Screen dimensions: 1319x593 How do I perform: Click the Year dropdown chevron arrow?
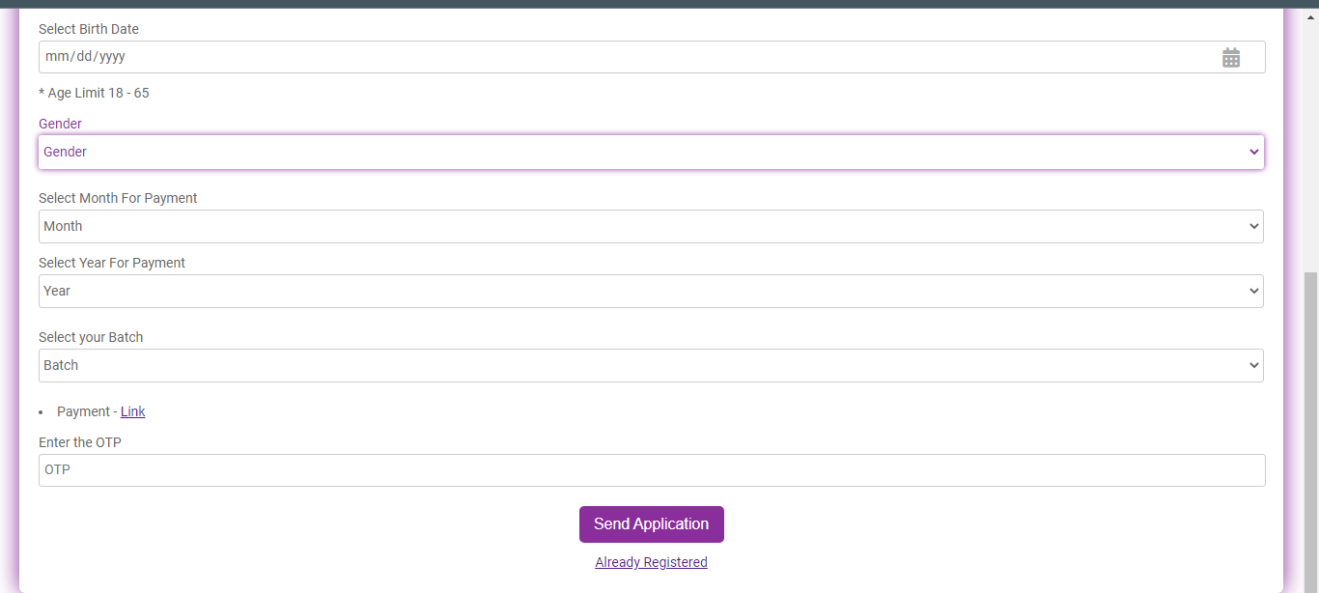click(1252, 291)
